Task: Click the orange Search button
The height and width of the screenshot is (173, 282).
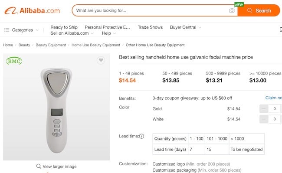Action: [x=259, y=10]
